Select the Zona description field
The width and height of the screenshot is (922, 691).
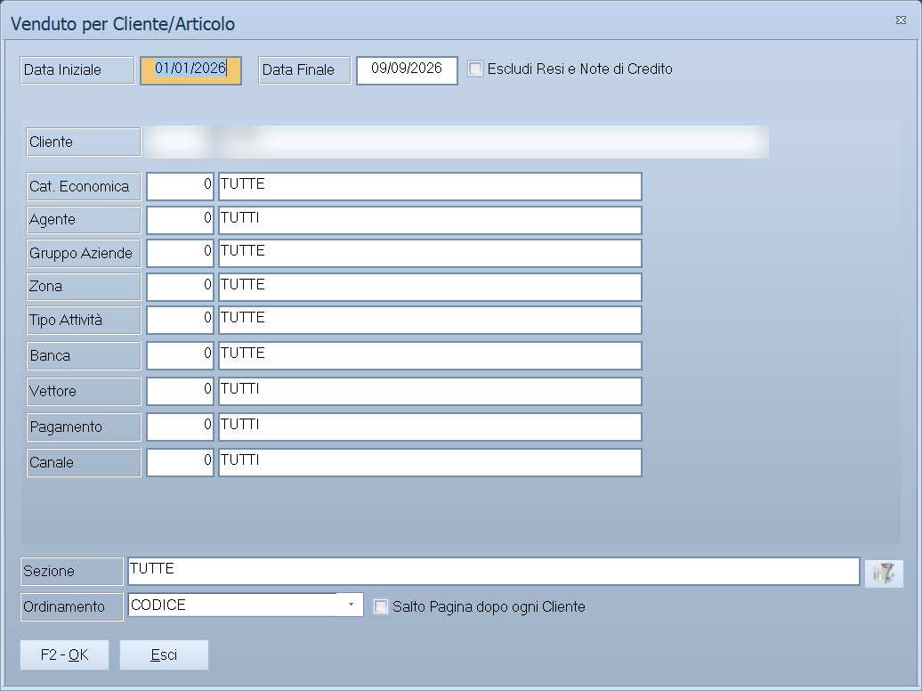(430, 287)
